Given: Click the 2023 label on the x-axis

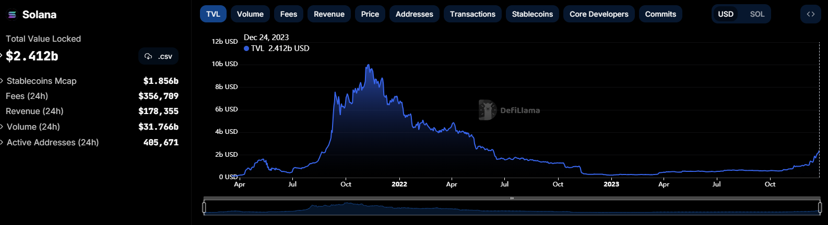Looking at the screenshot, I should (611, 184).
